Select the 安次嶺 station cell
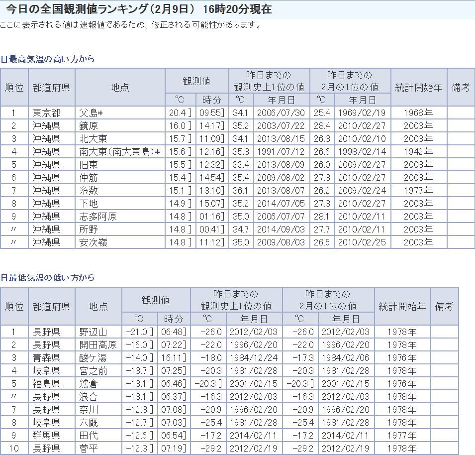 [93, 242]
